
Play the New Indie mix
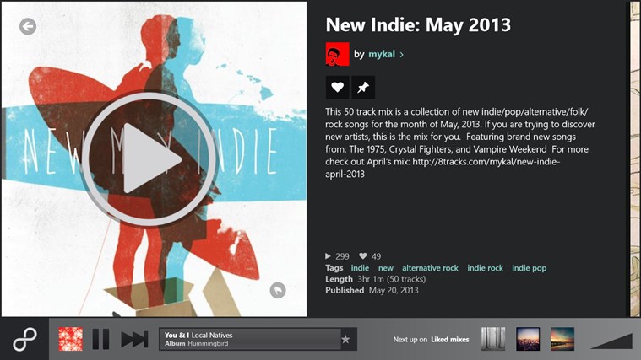[x=149, y=159]
